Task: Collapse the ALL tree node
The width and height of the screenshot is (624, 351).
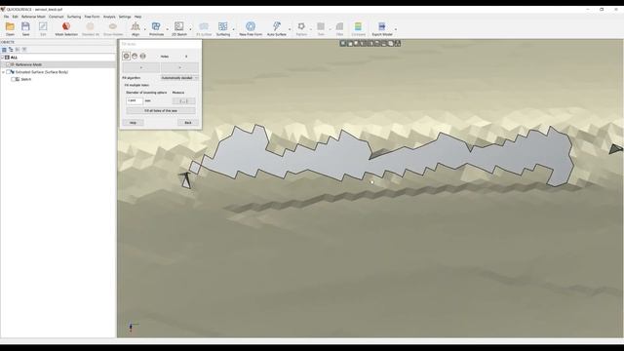Action: pyautogui.click(x=2, y=58)
